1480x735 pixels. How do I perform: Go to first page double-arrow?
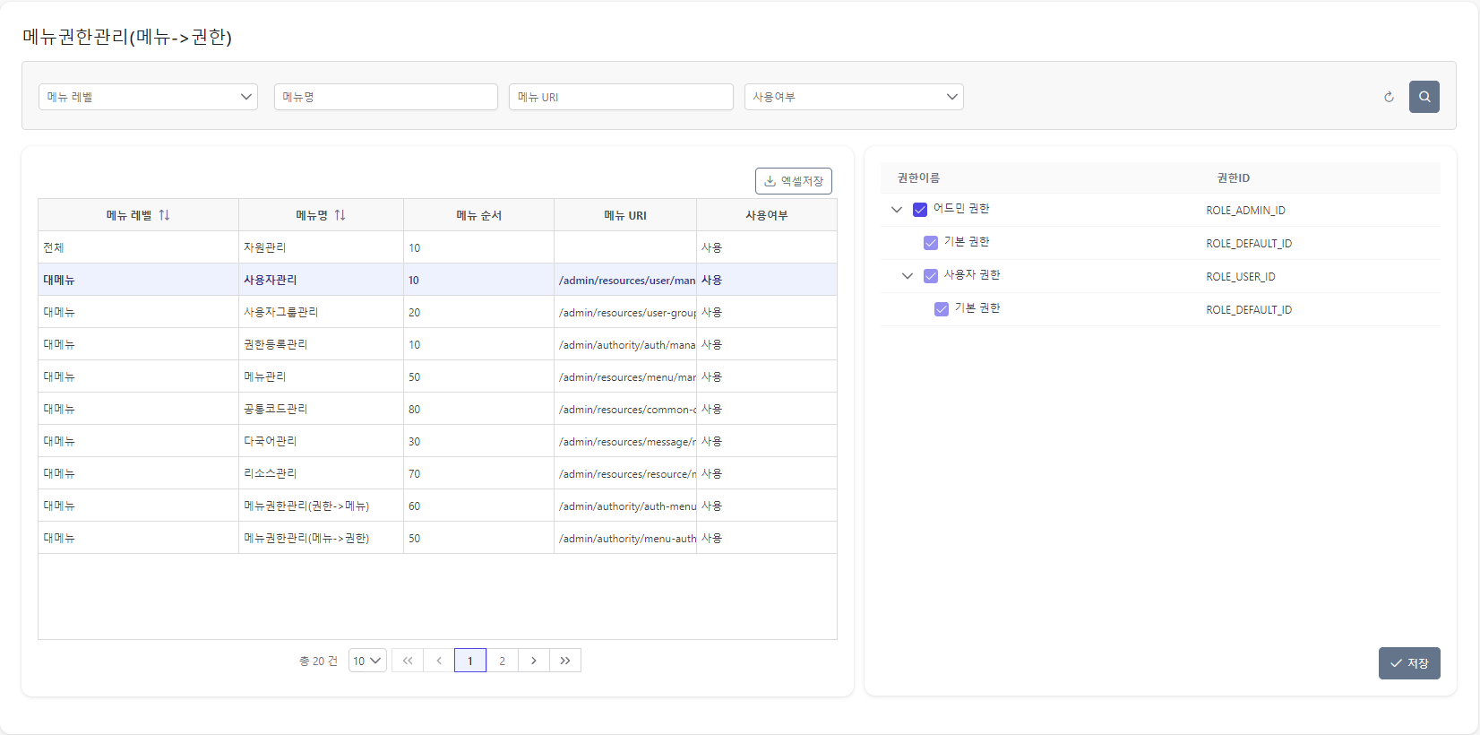[x=408, y=661]
